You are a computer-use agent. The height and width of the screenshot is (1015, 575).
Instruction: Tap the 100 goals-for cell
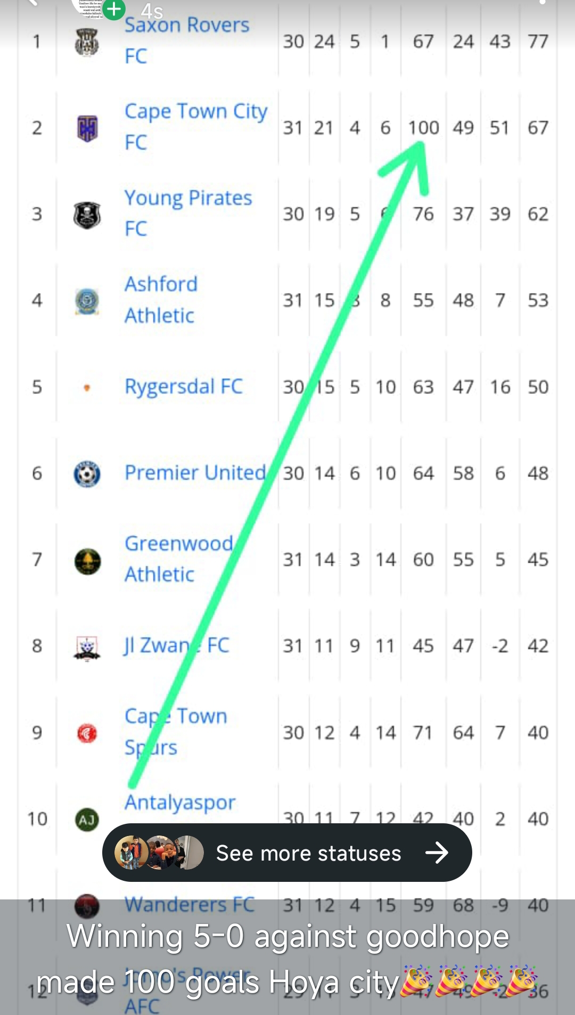click(x=423, y=128)
